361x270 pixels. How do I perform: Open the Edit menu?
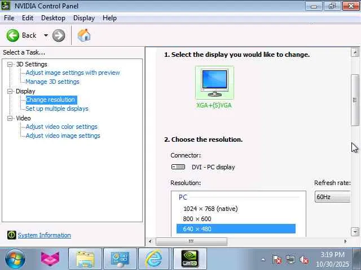[28, 18]
